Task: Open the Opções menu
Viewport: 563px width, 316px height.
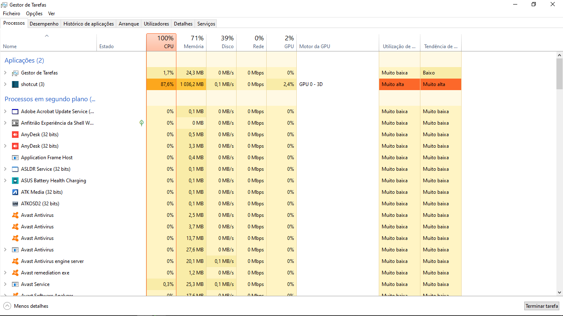Action: (x=34, y=14)
